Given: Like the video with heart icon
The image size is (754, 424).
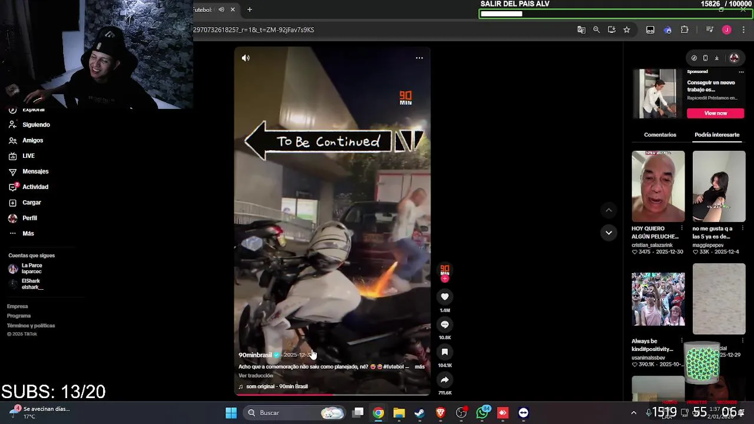Looking at the screenshot, I should pyautogui.click(x=445, y=297).
